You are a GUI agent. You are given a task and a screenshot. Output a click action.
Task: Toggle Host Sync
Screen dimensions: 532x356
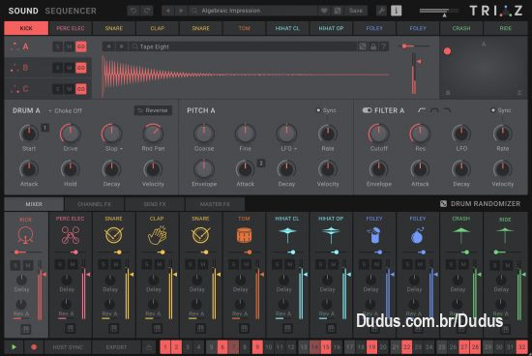(68, 347)
